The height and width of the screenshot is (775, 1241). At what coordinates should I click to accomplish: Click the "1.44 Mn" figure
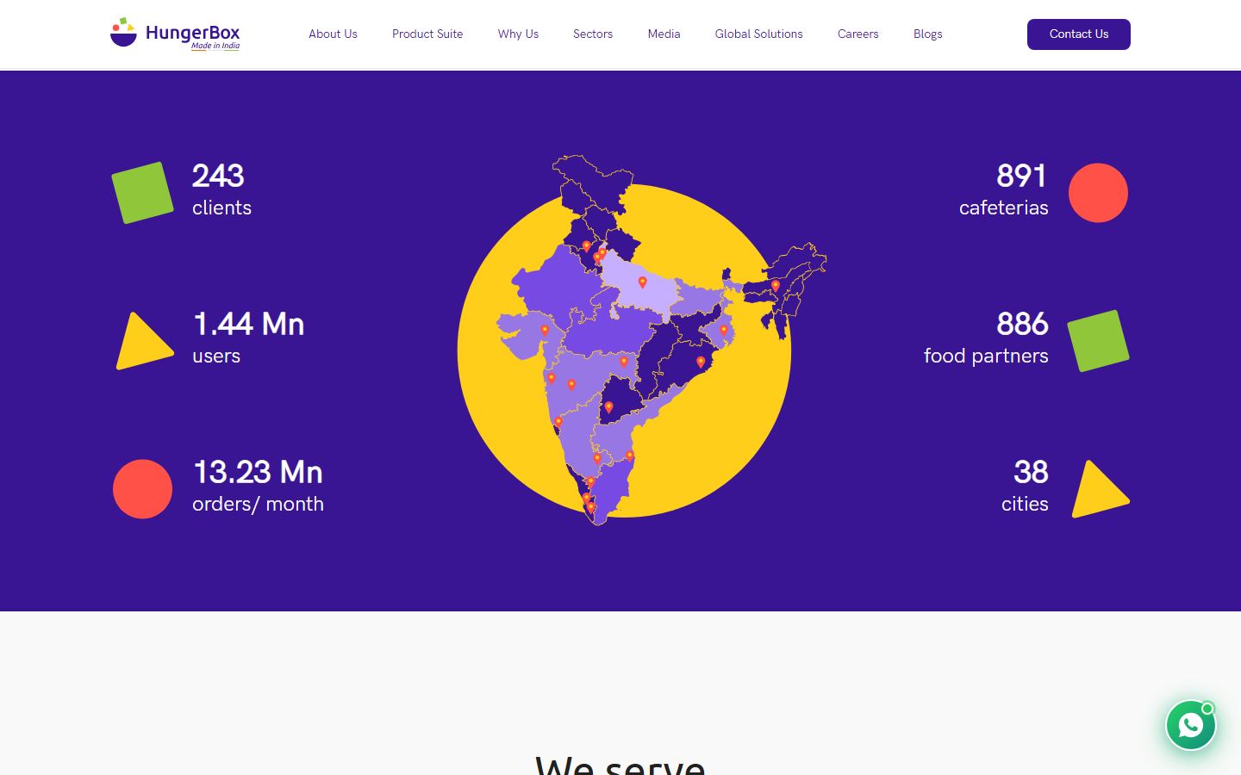tap(248, 324)
